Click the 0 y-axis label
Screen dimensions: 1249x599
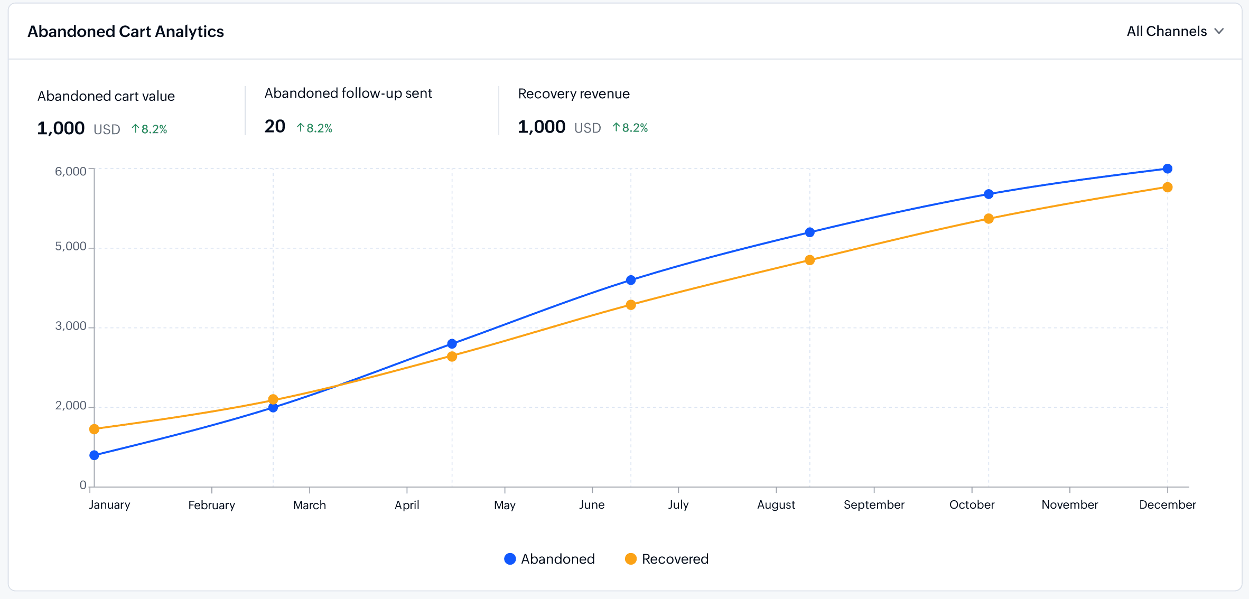[83, 485]
